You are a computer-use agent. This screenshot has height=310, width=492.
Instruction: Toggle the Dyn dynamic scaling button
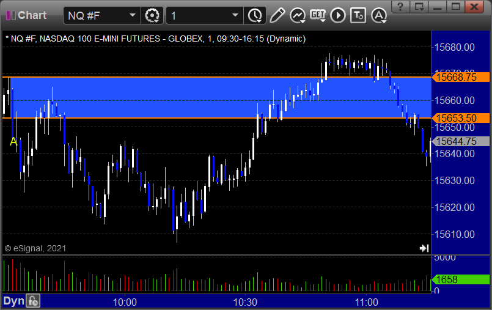pyautogui.click(x=13, y=301)
